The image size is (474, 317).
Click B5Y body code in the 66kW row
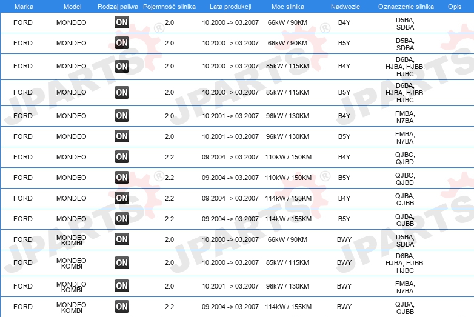pos(344,43)
